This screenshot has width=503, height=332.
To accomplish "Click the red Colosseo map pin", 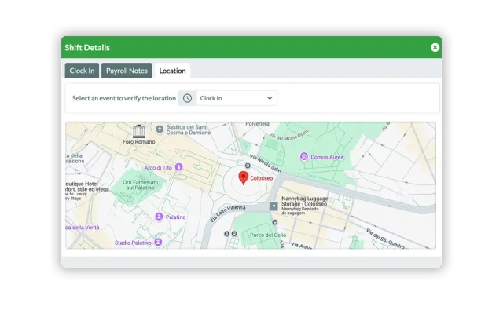I will point(244,177).
